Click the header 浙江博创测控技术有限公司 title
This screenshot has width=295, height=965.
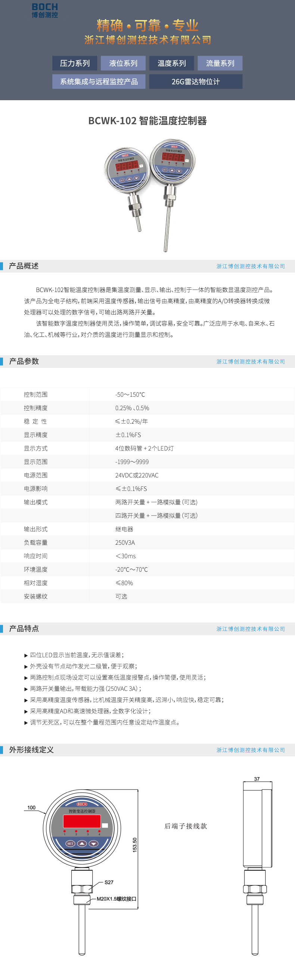click(x=148, y=40)
